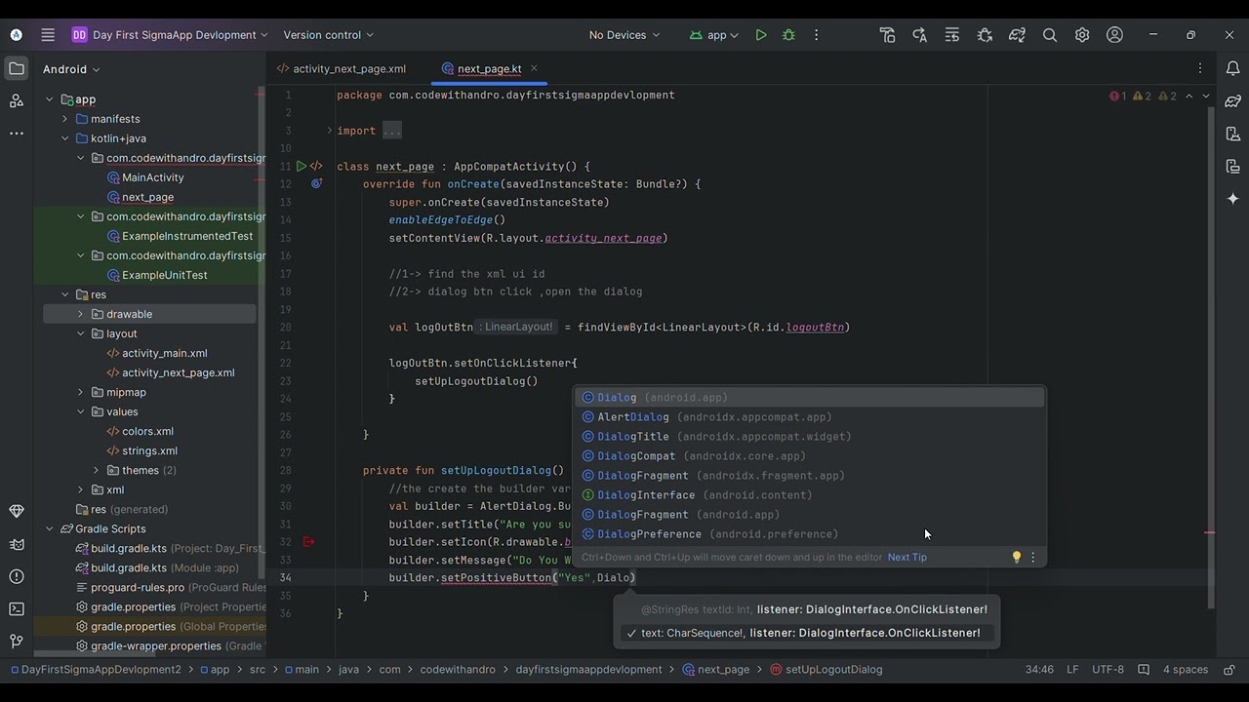Expand the themes (2) folder
Screen dimensions: 1249x702
coord(97,470)
